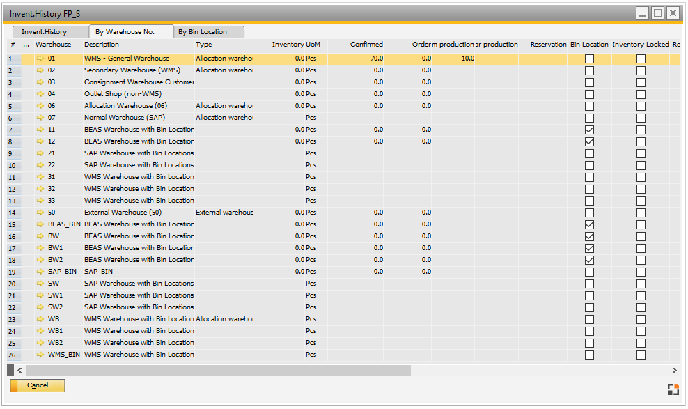Open the link arrow for warehouse 50
Viewport: 688px width, 409px height.
[40, 213]
